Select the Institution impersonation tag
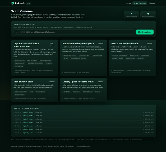166x152 pixels. (120, 55)
